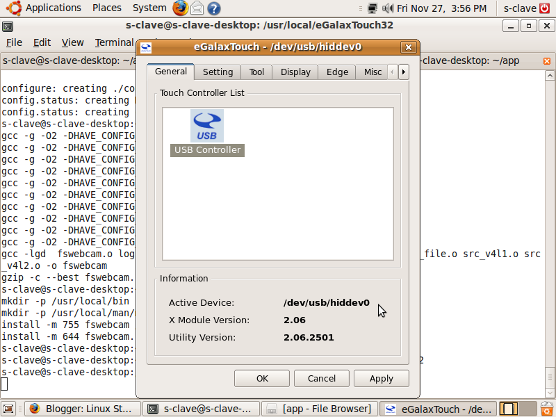Open the Terminal menu in the terminal window

point(114,42)
